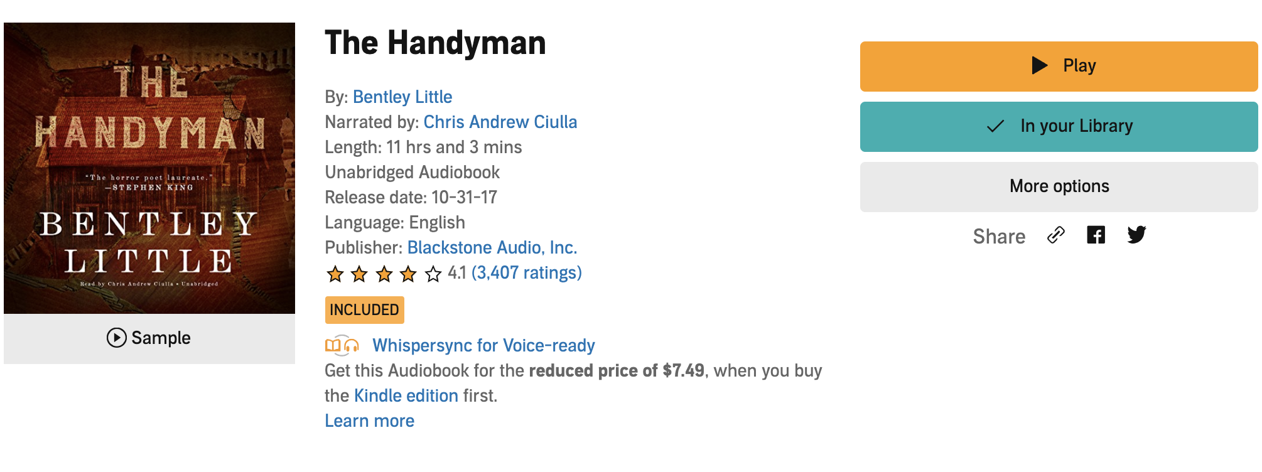Share the audiobook on Twitter
This screenshot has height=472, width=1262.
[x=1136, y=235]
